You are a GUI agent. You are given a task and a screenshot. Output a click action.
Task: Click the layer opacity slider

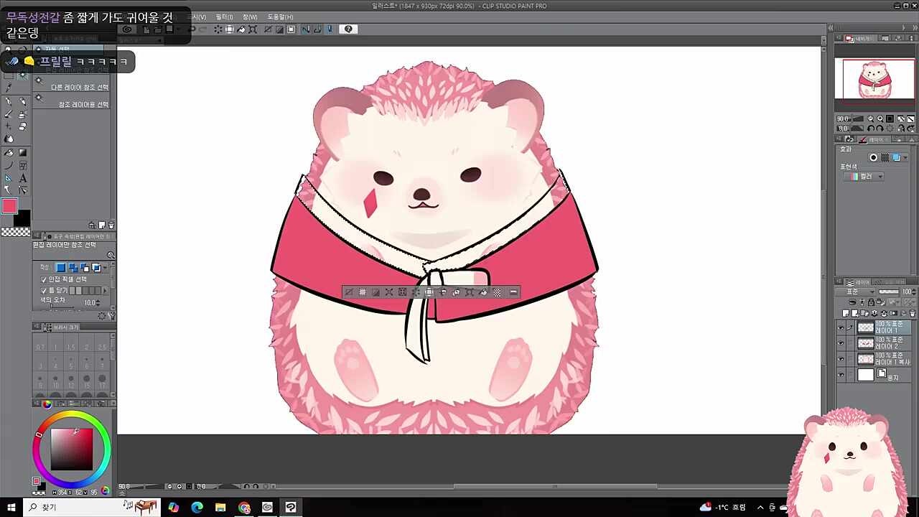point(889,292)
